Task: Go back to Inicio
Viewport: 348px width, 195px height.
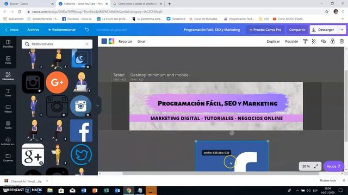Action: tap(12, 30)
